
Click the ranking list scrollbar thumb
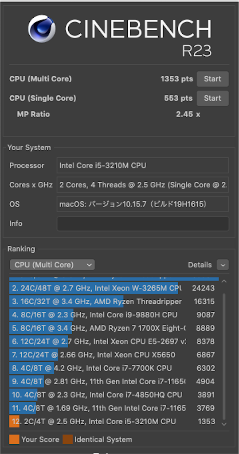224,357
